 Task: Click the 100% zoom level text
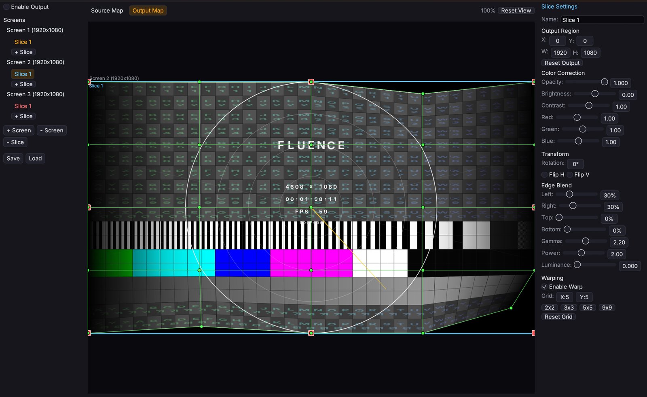(488, 11)
